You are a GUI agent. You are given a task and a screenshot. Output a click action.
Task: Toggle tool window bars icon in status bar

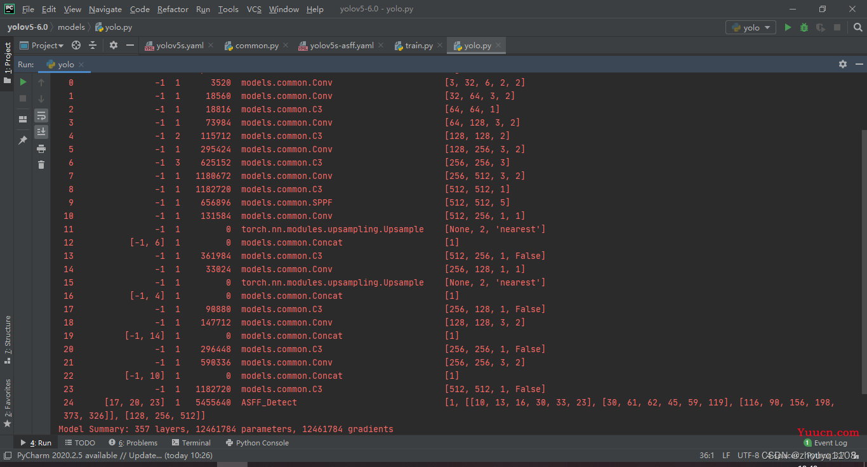tap(7, 456)
